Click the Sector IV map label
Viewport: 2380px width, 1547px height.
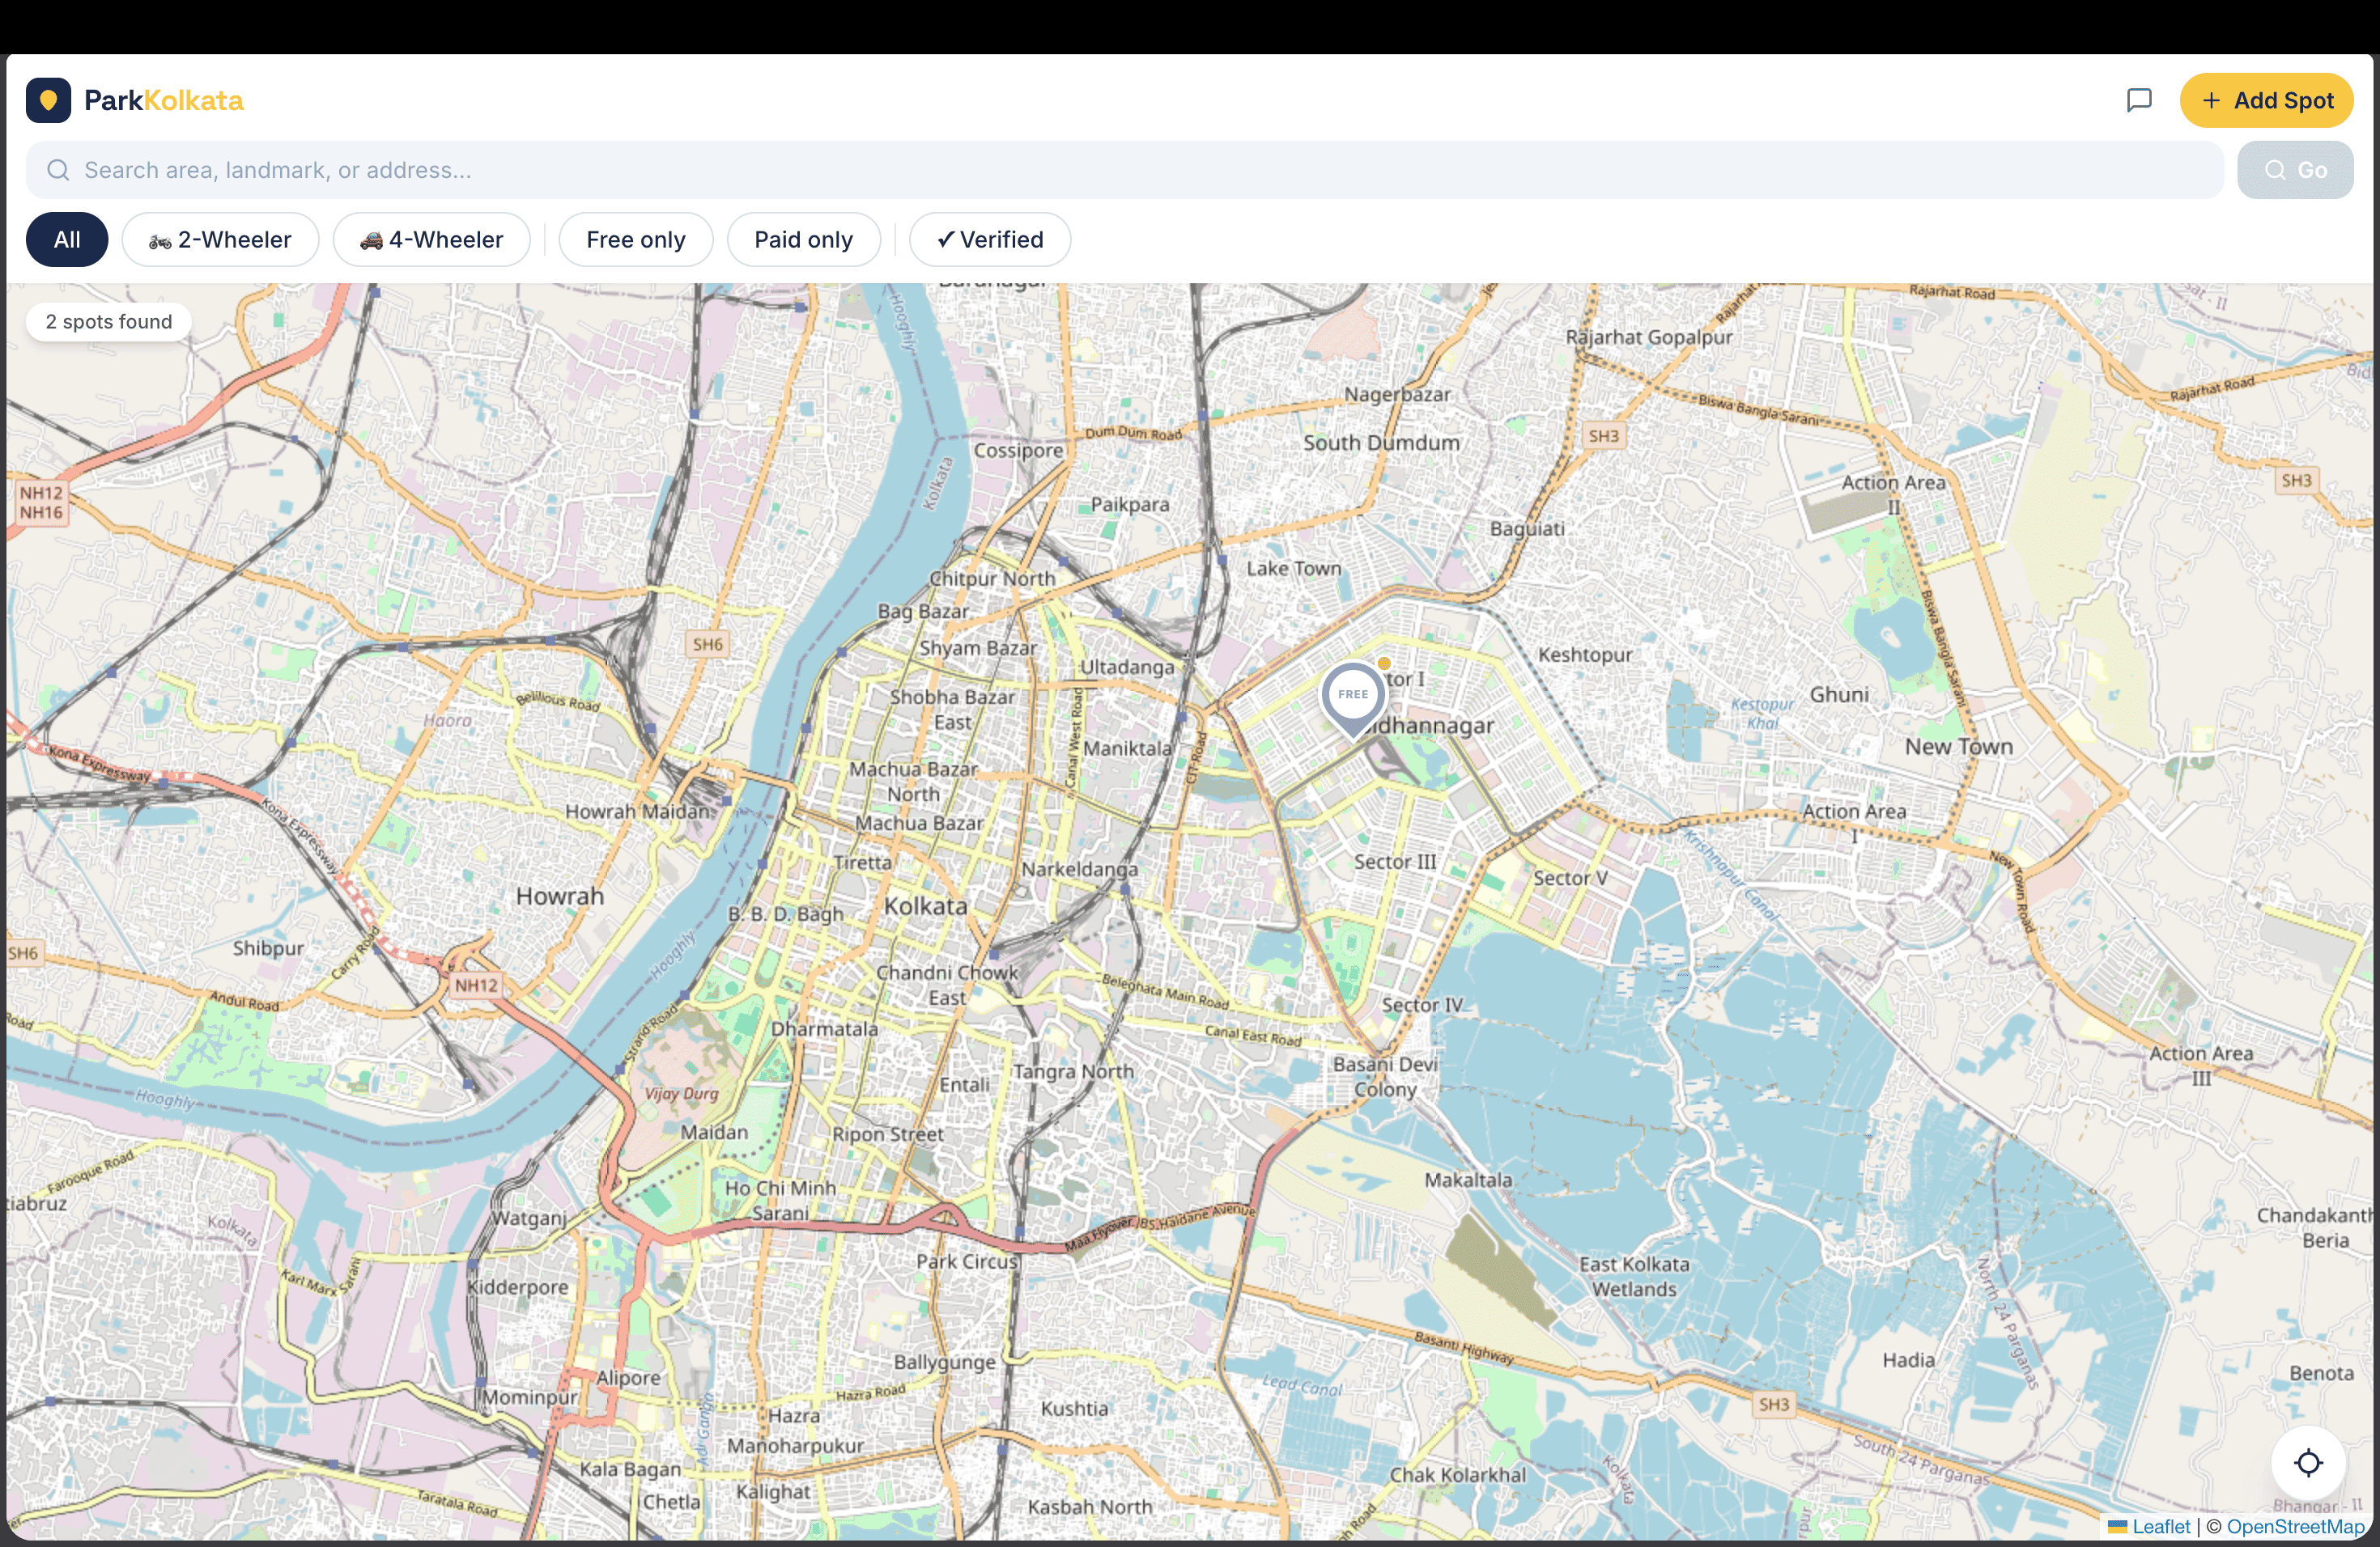pos(1422,1006)
